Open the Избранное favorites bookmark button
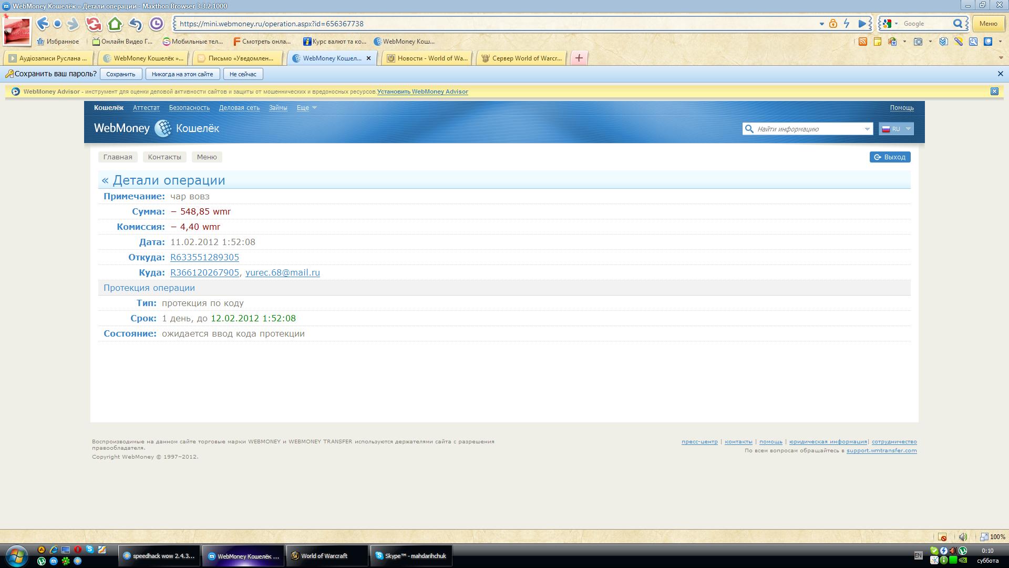This screenshot has height=568, width=1009. [x=58, y=42]
